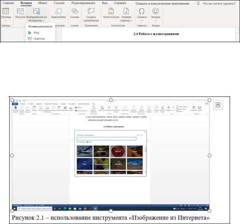Image resolution: width=240 pixels, height=224 pixels.
Task: Expand the Эмодзи dropdown arrow
Action: [x=156, y=21]
